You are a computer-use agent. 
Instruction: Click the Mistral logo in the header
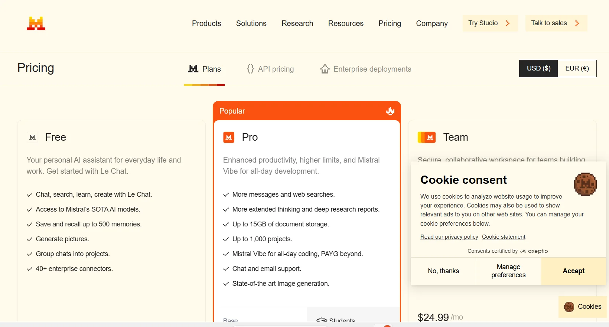36,23
